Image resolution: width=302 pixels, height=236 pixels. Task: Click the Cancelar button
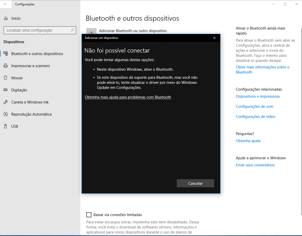pos(195,183)
